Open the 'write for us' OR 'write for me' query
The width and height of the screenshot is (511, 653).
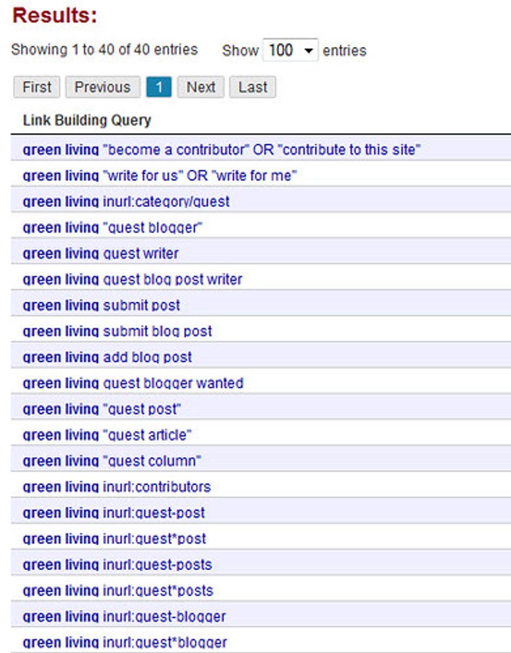[x=159, y=176]
